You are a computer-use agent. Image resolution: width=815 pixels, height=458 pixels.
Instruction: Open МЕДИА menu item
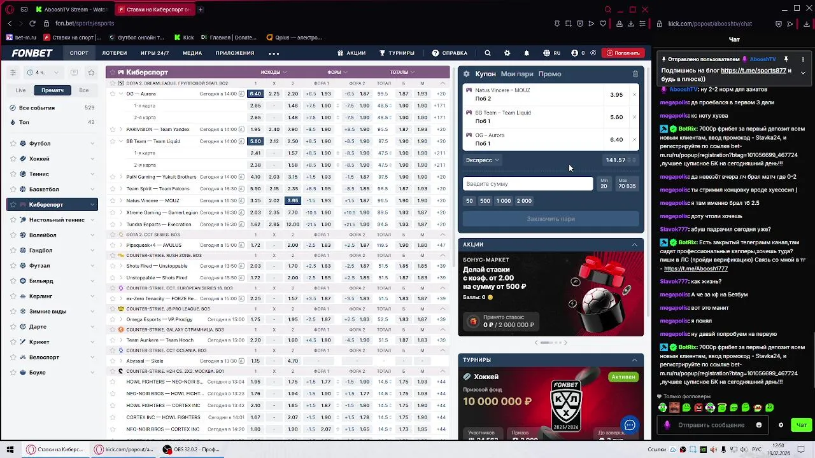click(x=192, y=53)
